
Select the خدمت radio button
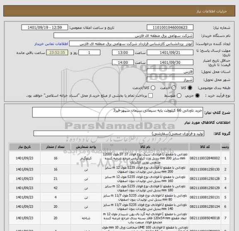point(174,88)
